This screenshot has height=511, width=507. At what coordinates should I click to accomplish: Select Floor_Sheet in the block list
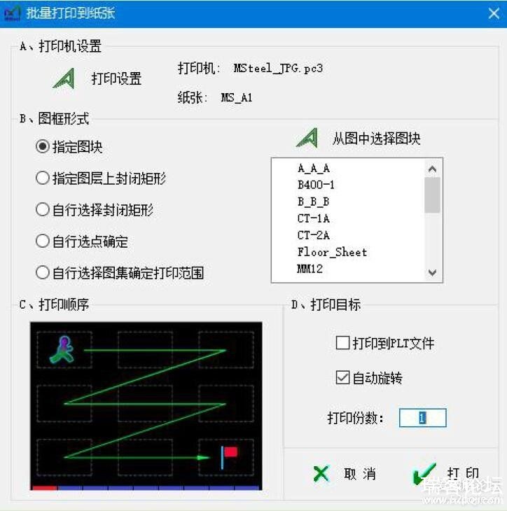[x=332, y=252]
